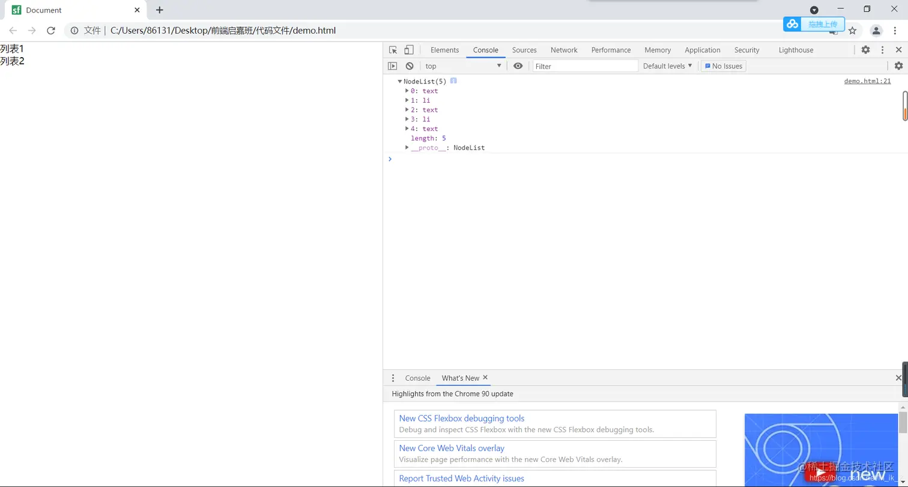Reload the page with the refresh icon
908x487 pixels.
[x=51, y=31]
